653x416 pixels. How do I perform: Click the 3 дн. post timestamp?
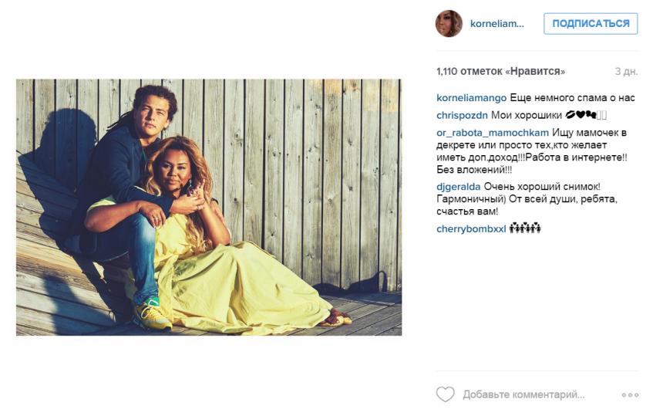pos(626,71)
